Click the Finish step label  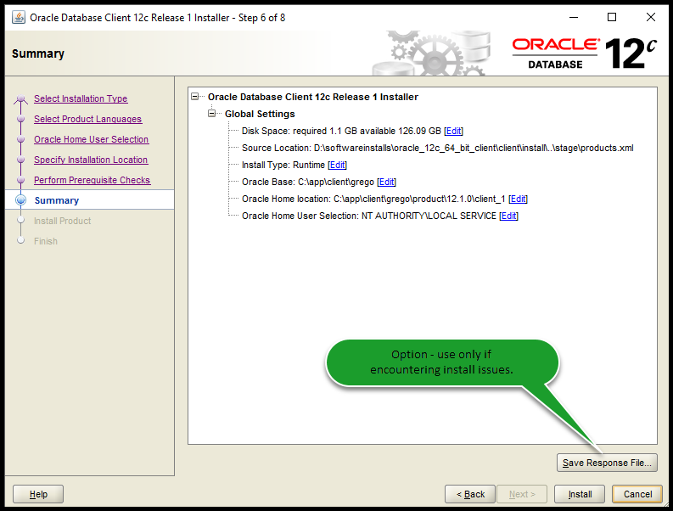46,241
